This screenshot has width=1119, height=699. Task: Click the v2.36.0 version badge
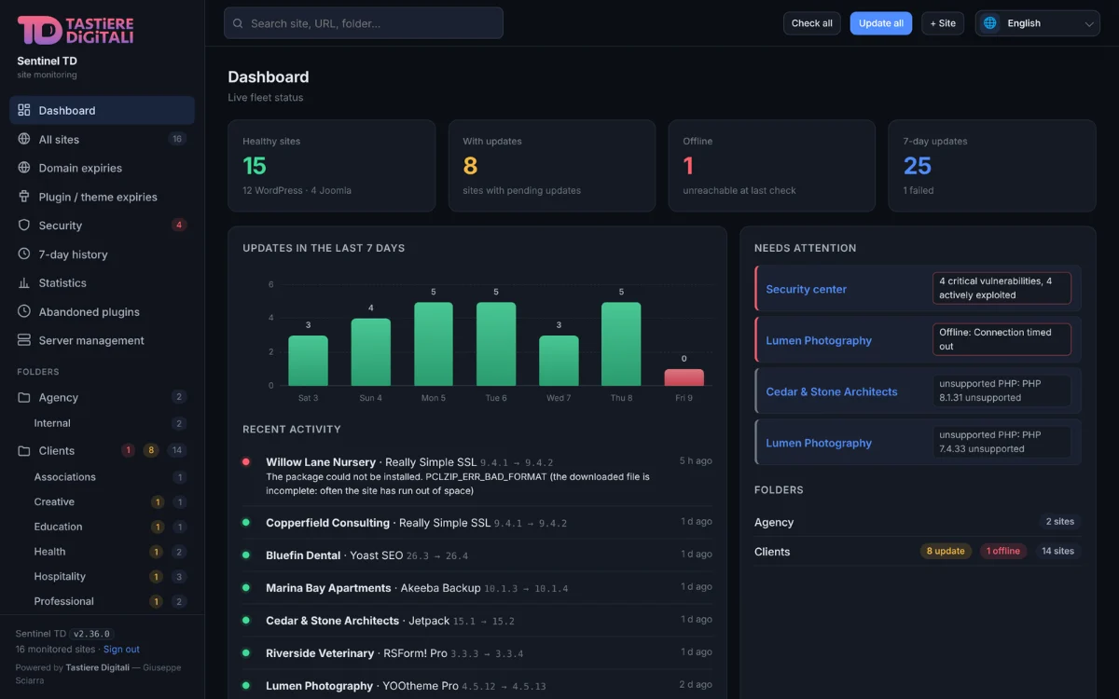coord(91,634)
